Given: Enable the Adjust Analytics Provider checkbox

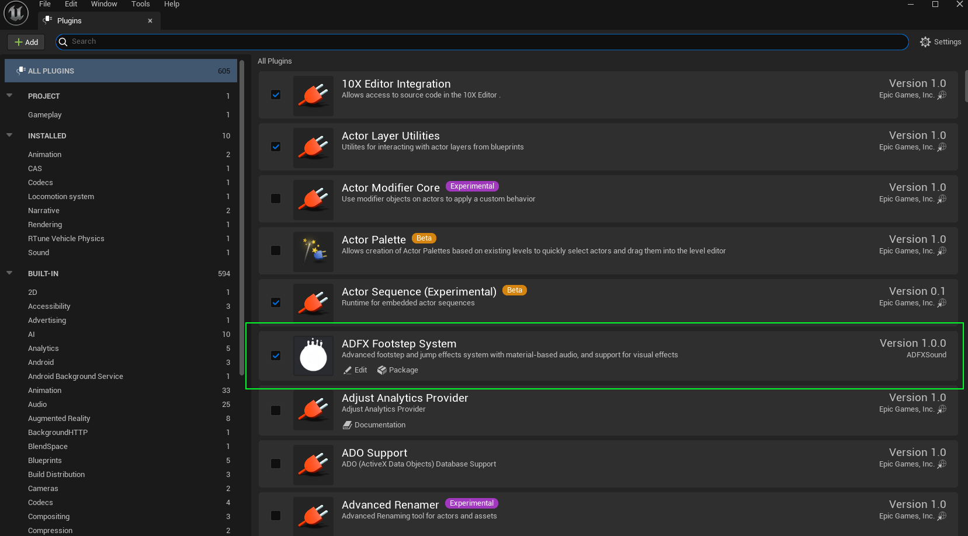Looking at the screenshot, I should (x=276, y=410).
